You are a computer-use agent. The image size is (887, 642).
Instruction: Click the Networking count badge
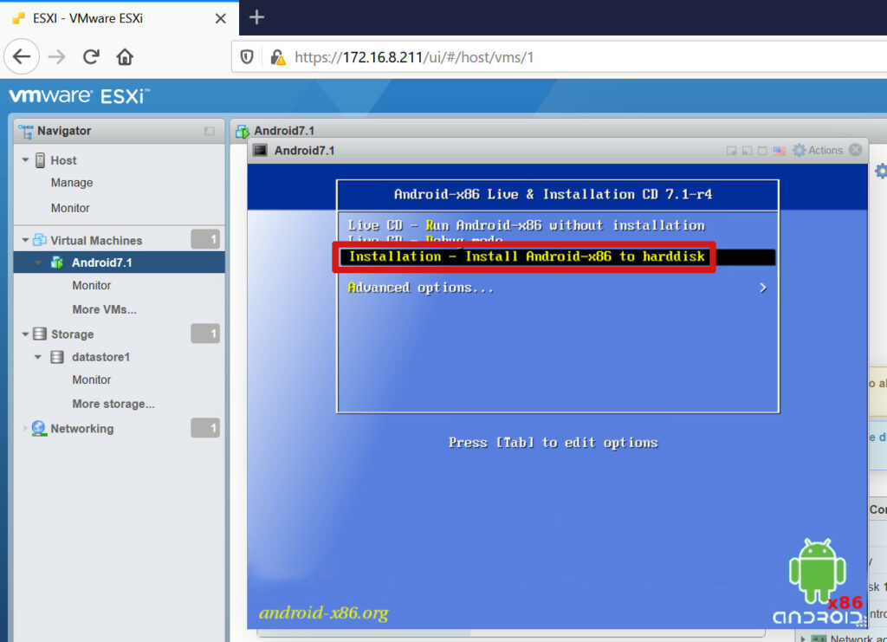click(205, 428)
